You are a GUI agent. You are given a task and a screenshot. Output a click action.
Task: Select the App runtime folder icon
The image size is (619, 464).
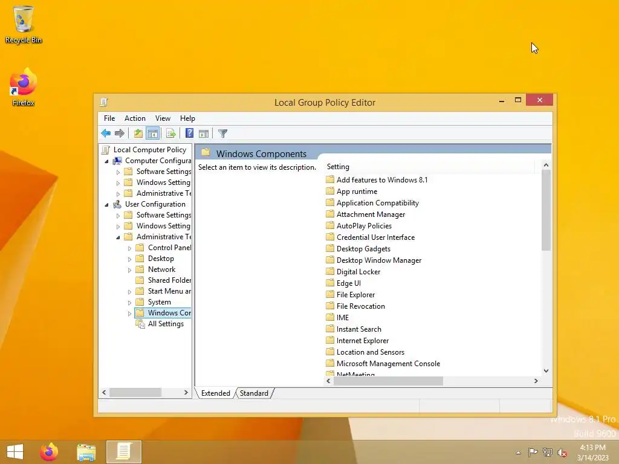pyautogui.click(x=330, y=192)
